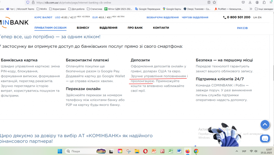
Task: Click the Банківська картка heading
Action: [19, 60]
